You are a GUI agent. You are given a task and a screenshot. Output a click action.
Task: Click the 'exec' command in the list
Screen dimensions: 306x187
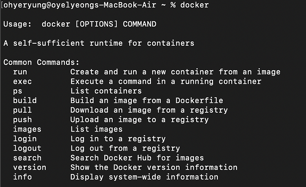click(22, 81)
